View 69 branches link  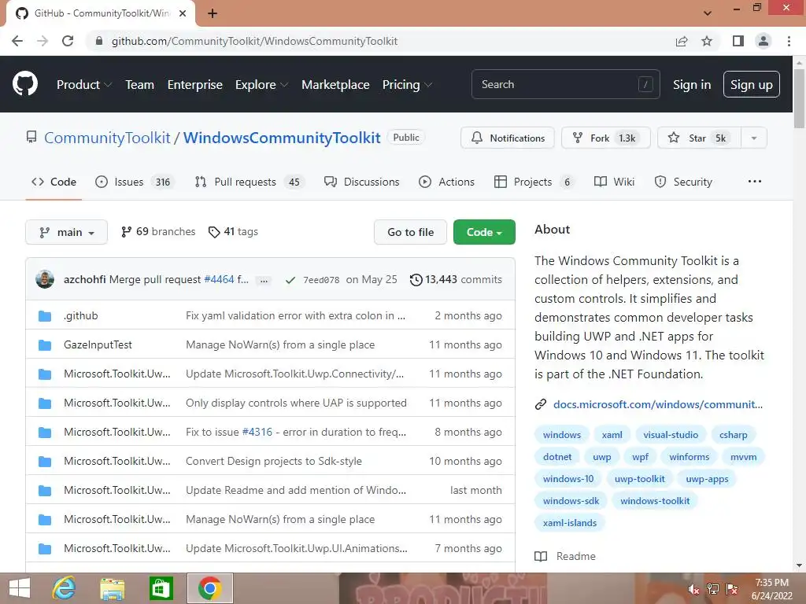(158, 232)
